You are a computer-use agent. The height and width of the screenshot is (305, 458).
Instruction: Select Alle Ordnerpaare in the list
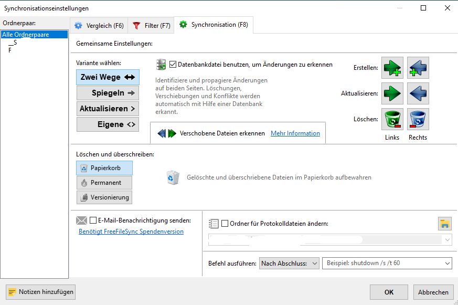pyautogui.click(x=35, y=35)
